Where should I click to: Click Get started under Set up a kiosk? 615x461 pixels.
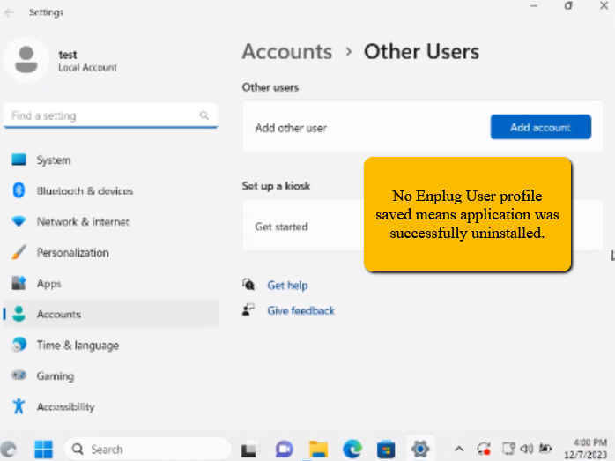pos(281,227)
